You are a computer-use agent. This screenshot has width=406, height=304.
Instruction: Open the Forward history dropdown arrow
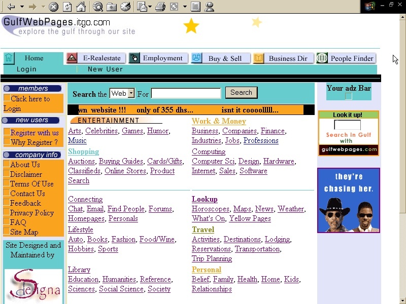[44, 7]
